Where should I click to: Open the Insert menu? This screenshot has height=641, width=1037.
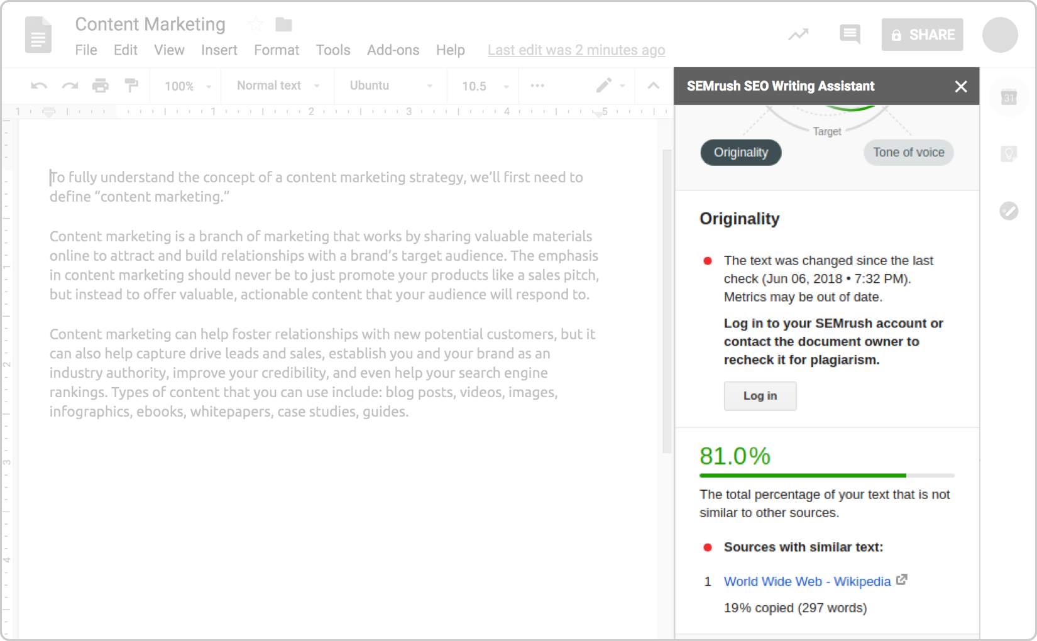coord(219,50)
